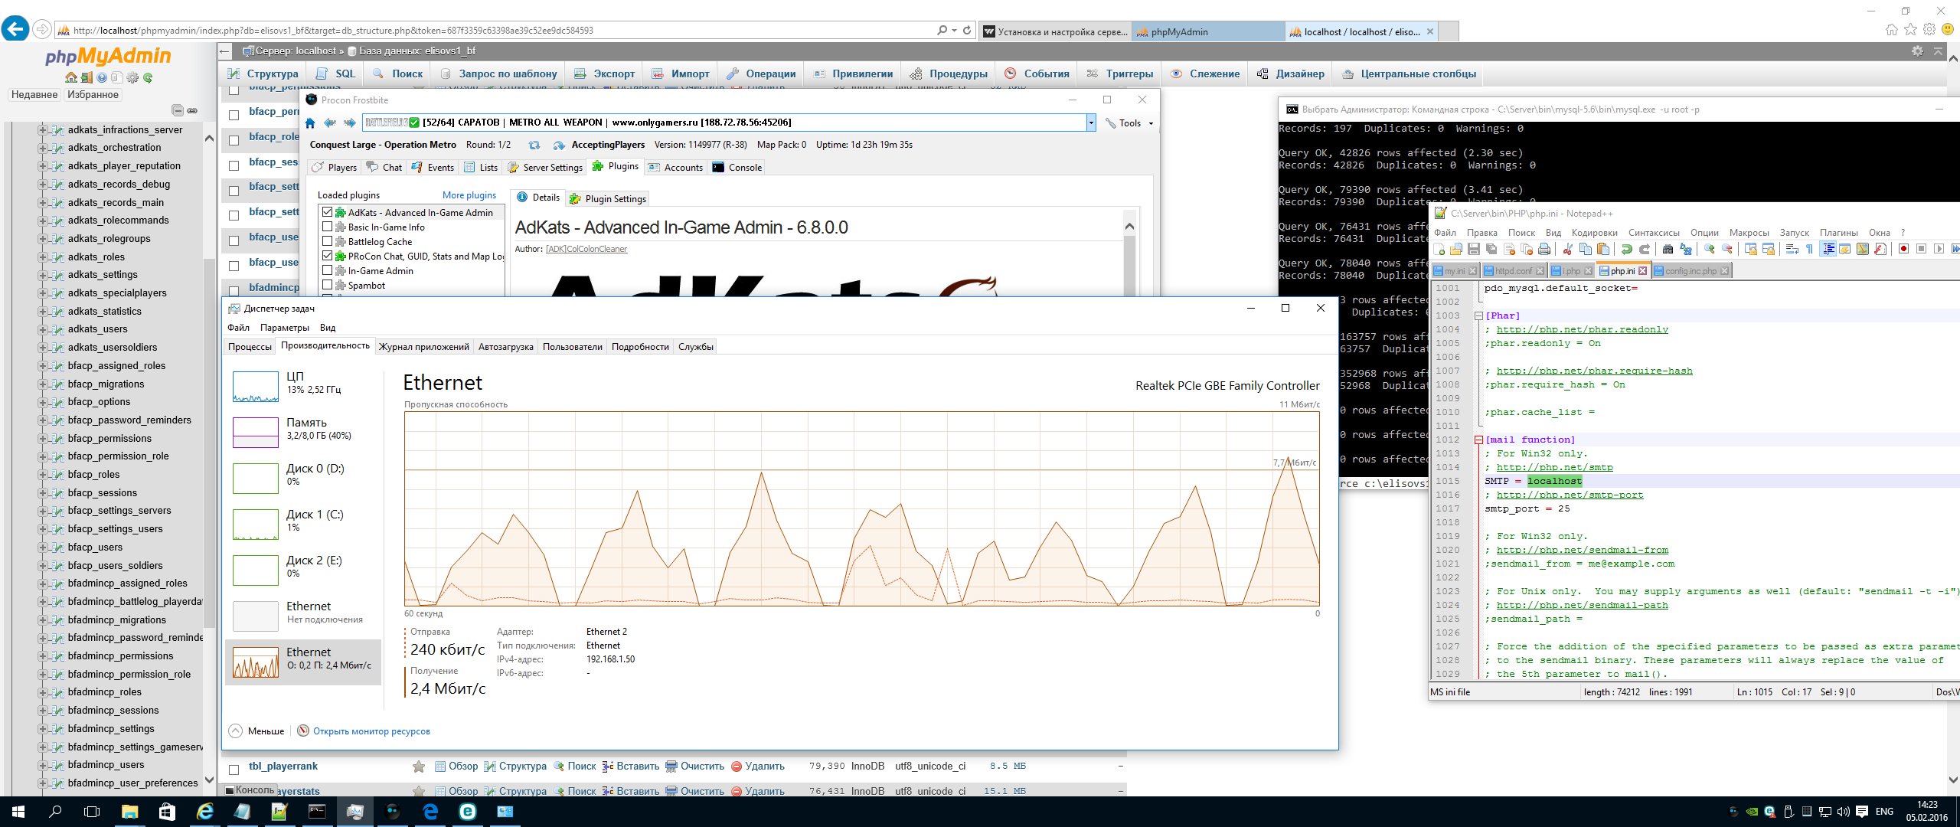Open the Procon Tools dropdown
This screenshot has height=827, width=1960.
coord(1130,123)
